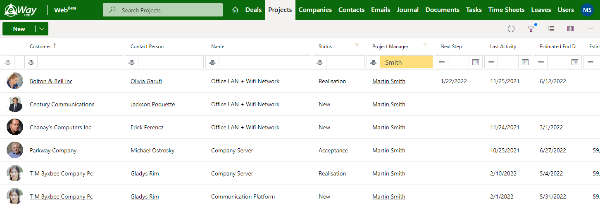Image resolution: width=600 pixels, height=215 pixels.
Task: Open Parkway Company customer link
Action: tap(53, 150)
